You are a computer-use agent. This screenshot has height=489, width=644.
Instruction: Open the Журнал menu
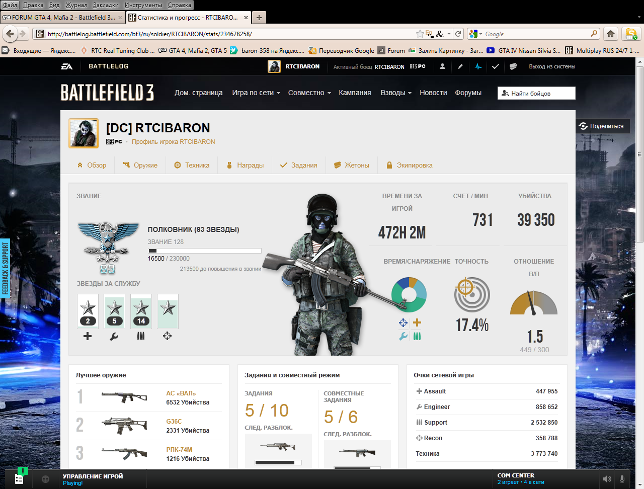76,5
